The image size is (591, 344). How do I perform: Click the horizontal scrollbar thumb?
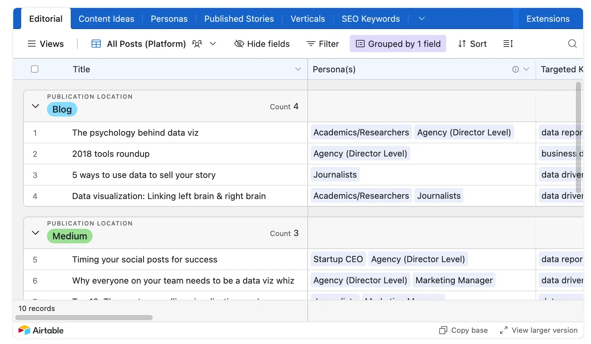(84, 318)
